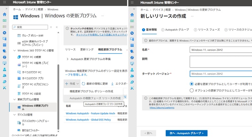The height and width of the screenshot is (137, 252).
Task: Click the Home icon in right window sidebar
Action: (x=132, y=15)
